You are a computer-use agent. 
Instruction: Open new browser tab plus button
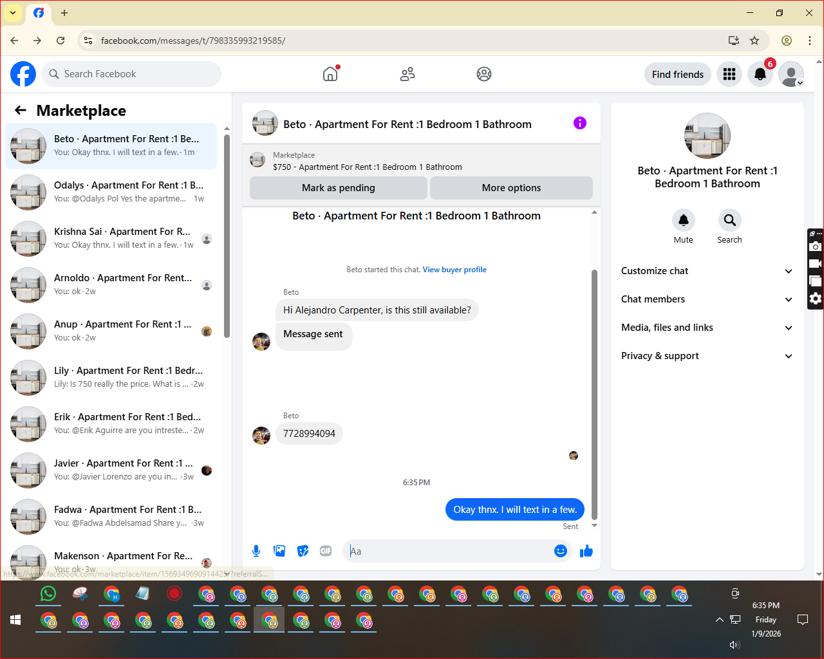point(64,13)
